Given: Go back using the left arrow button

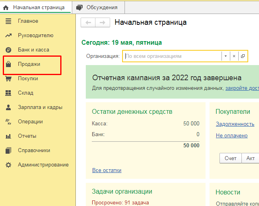Looking at the screenshot, I should (88, 22).
